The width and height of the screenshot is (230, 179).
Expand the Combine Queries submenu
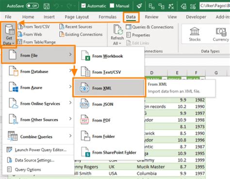point(38,136)
